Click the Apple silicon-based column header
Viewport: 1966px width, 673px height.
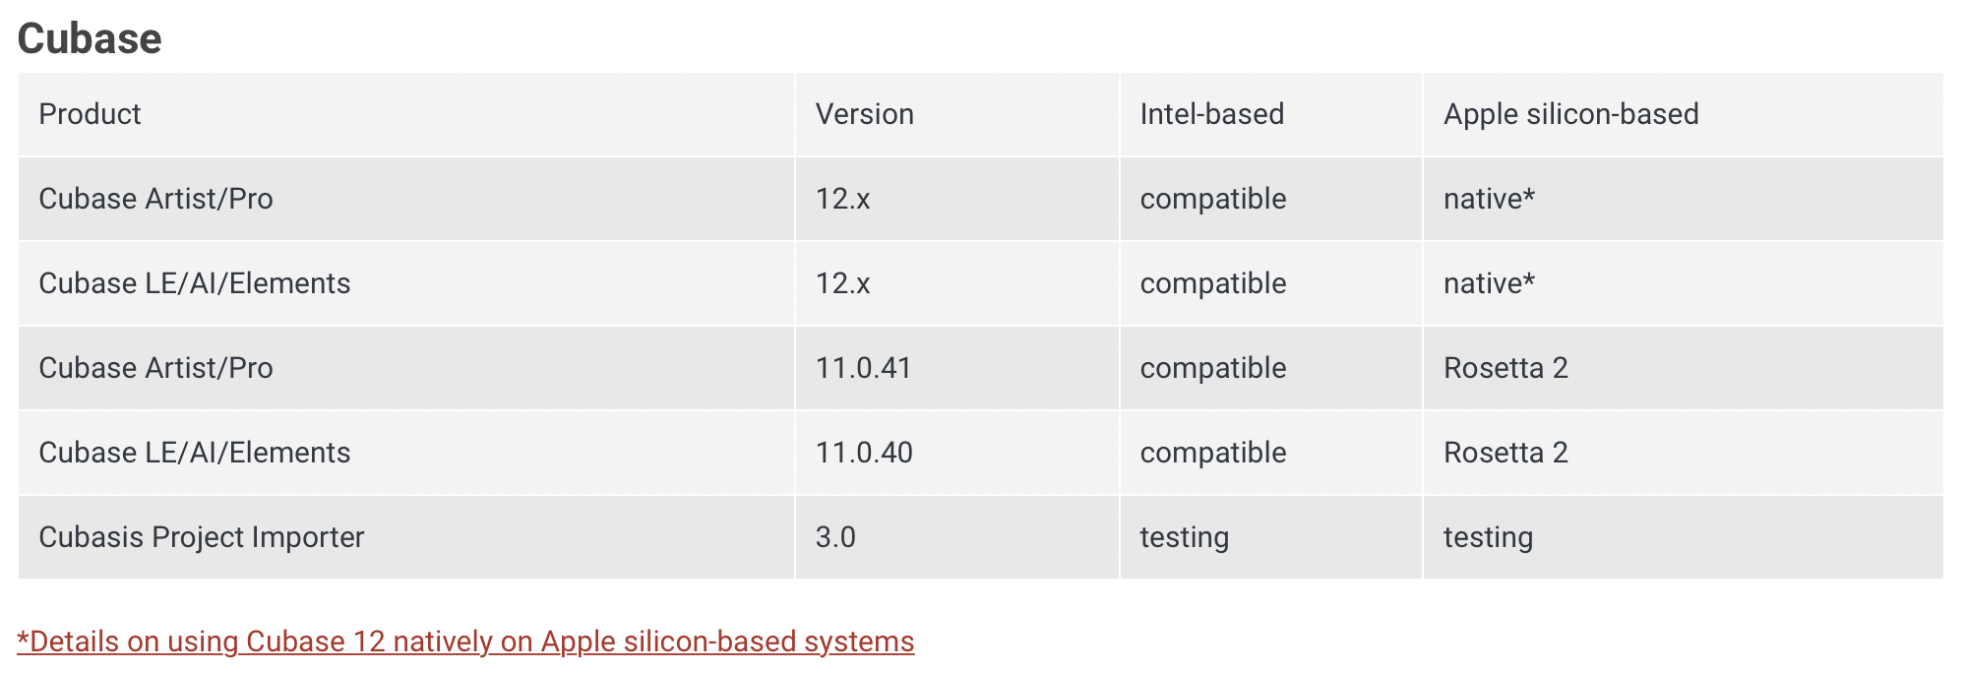click(1570, 114)
